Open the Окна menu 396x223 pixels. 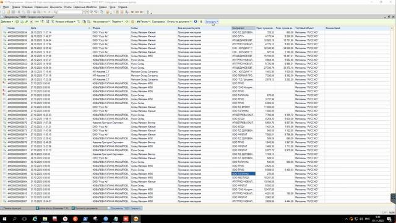pos(113,7)
